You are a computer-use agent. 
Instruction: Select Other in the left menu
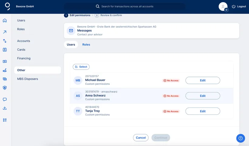37,70
